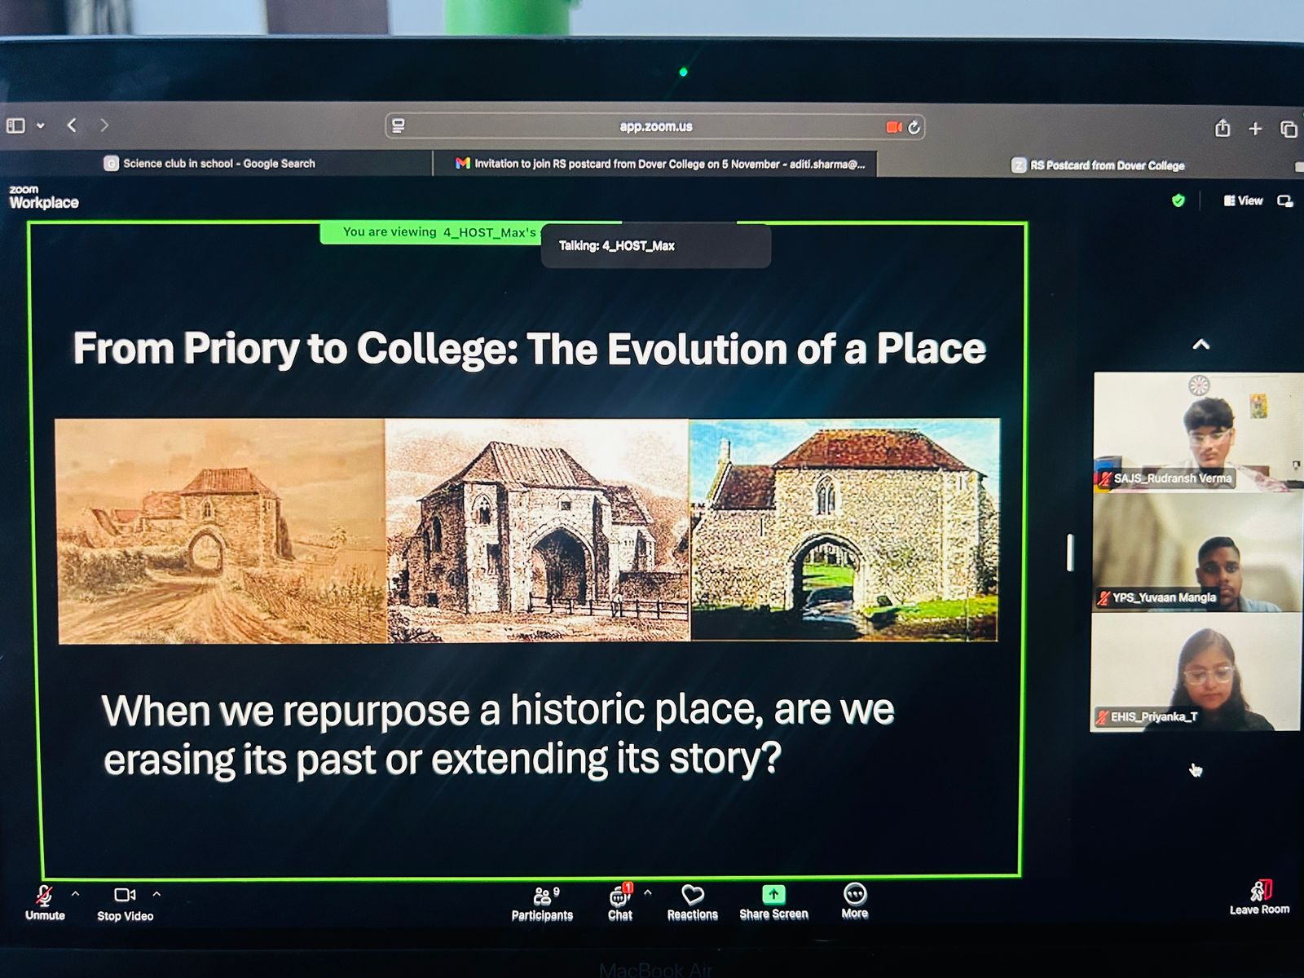
Task: Click the panel resize divider handle
Action: click(x=1070, y=553)
